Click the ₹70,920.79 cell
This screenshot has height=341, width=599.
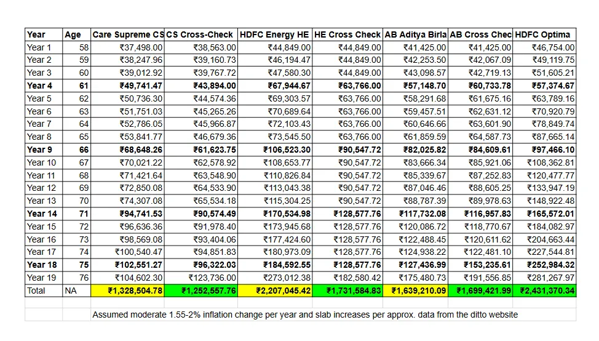[x=544, y=111]
